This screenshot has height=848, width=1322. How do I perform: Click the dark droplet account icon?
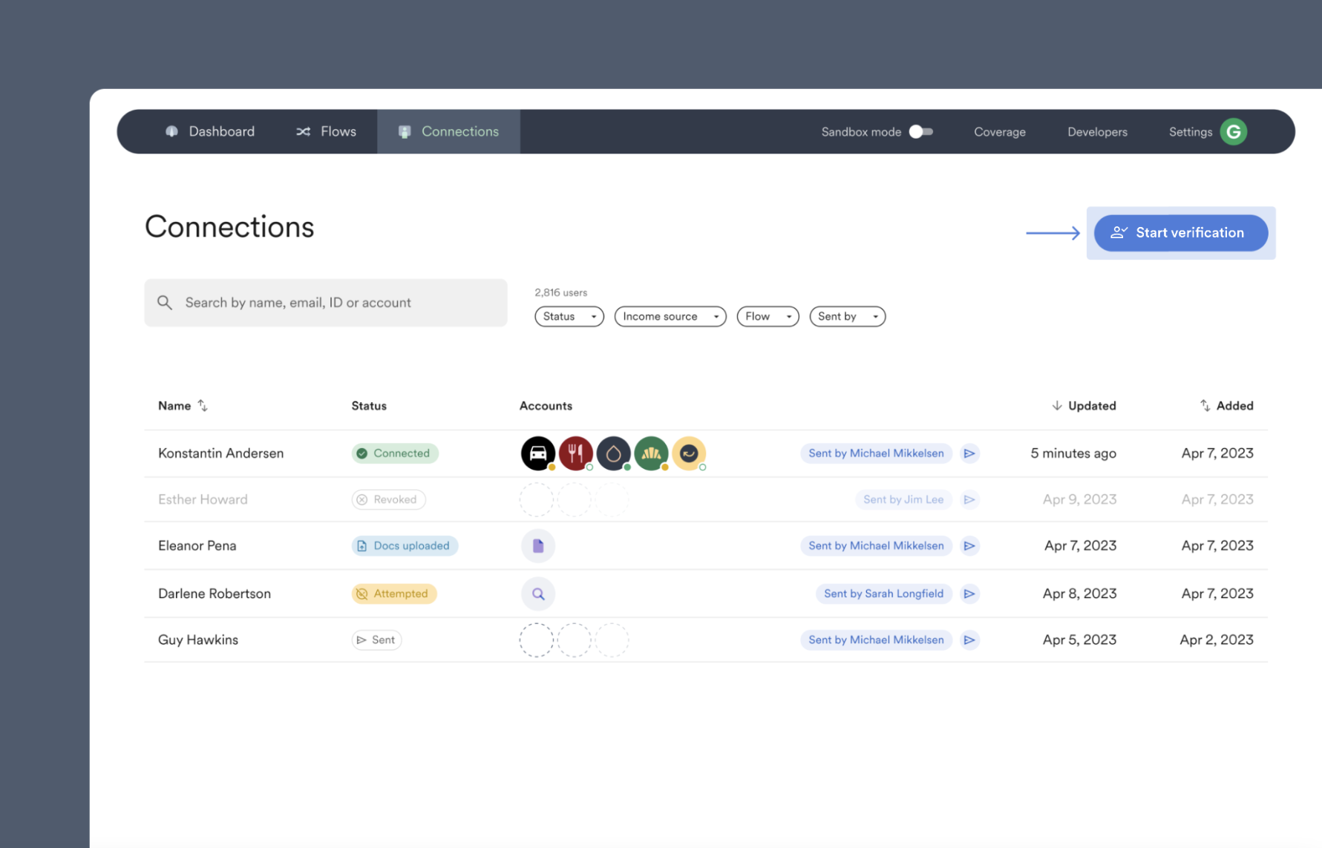pyautogui.click(x=613, y=453)
